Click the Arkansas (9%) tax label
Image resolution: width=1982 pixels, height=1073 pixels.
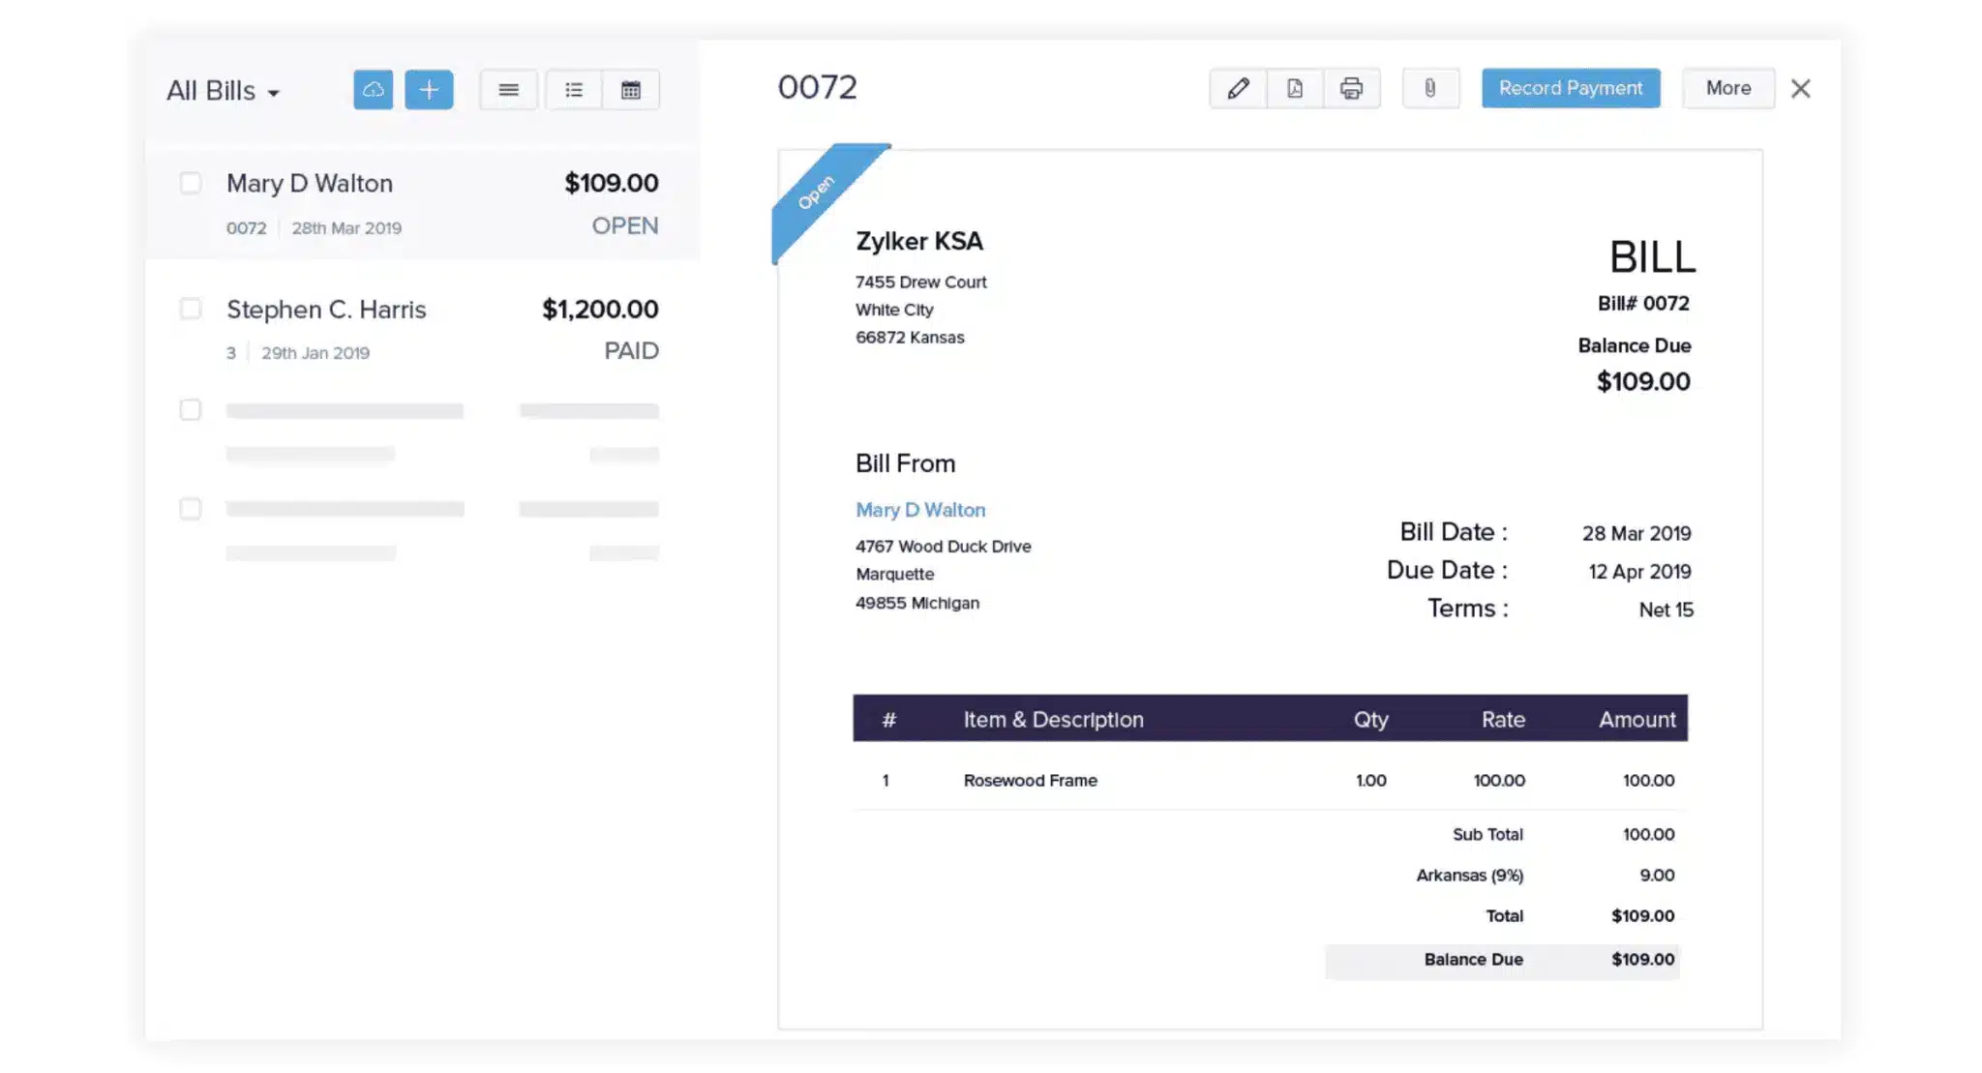[x=1469, y=875]
